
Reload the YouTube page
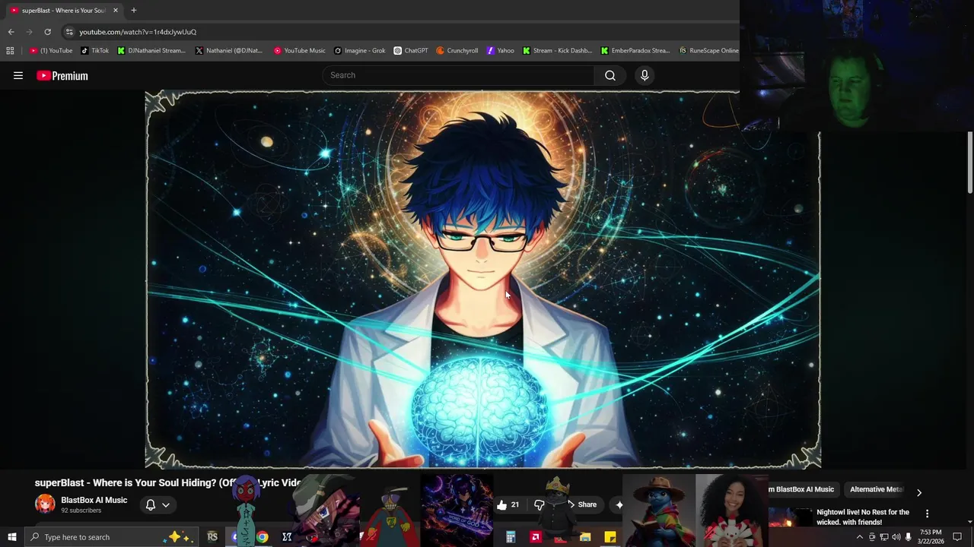coord(47,32)
